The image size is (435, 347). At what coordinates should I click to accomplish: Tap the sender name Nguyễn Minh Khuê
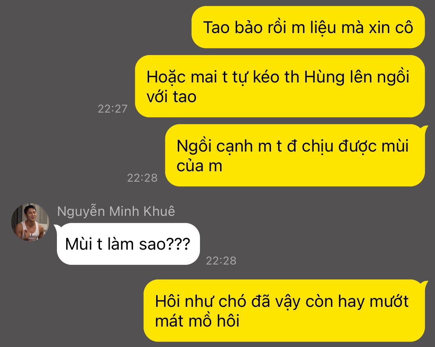tap(116, 211)
